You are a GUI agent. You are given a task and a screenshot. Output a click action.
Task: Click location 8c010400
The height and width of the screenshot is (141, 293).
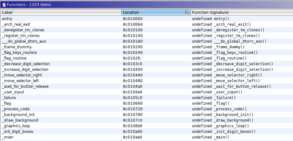point(133,69)
